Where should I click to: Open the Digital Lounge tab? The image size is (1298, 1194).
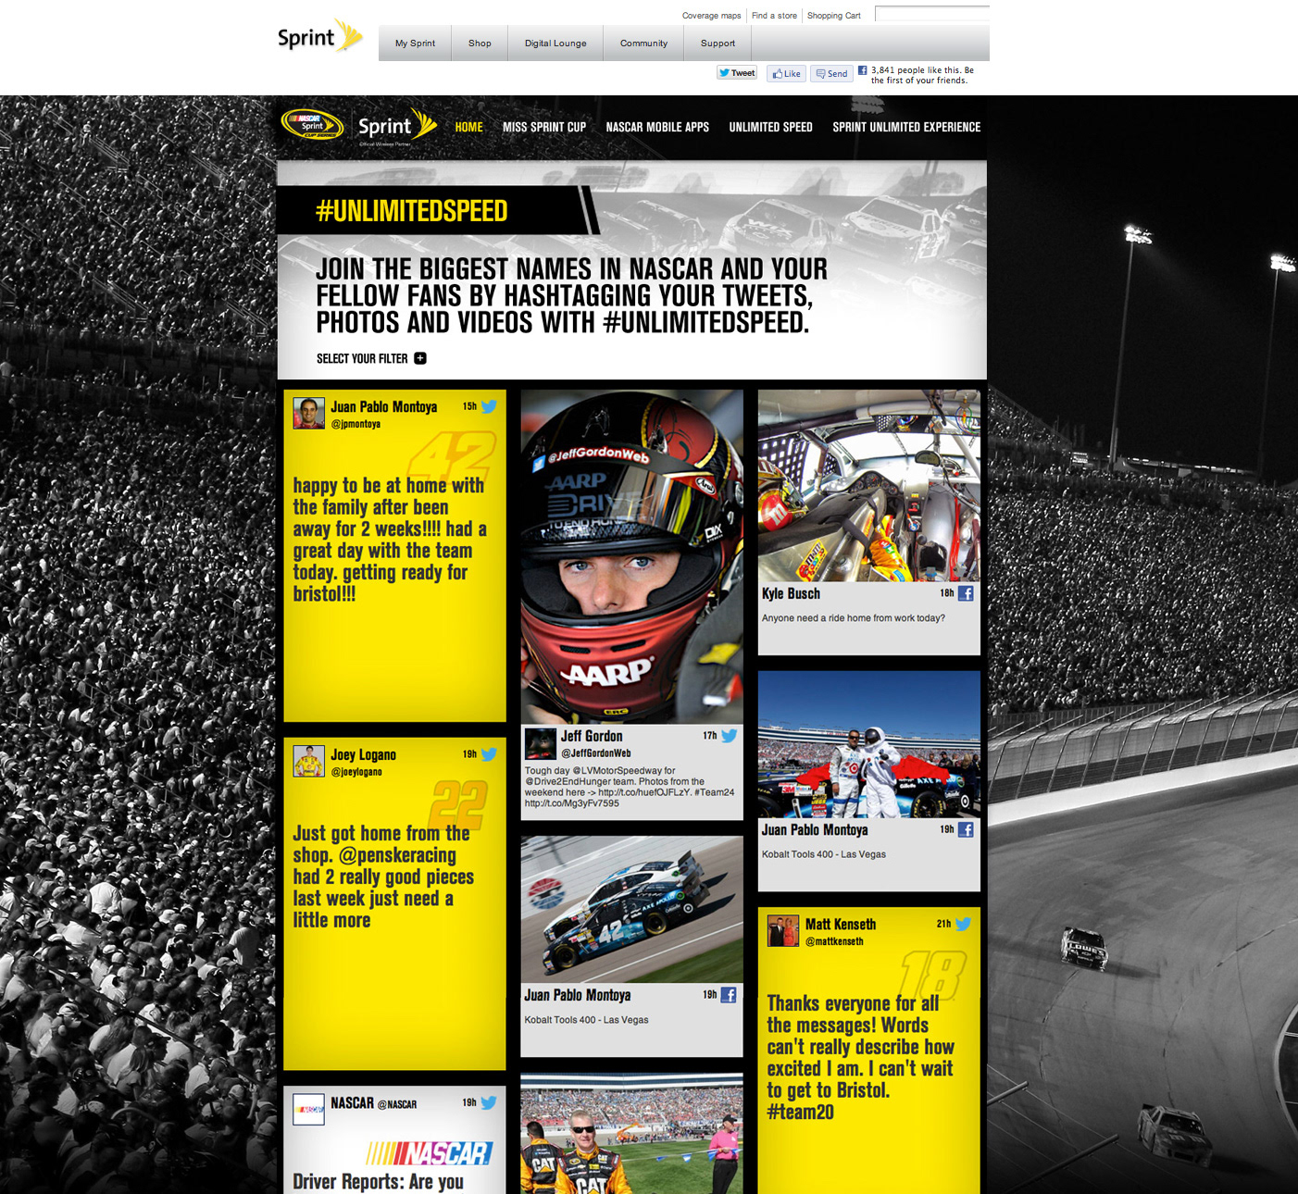555,44
